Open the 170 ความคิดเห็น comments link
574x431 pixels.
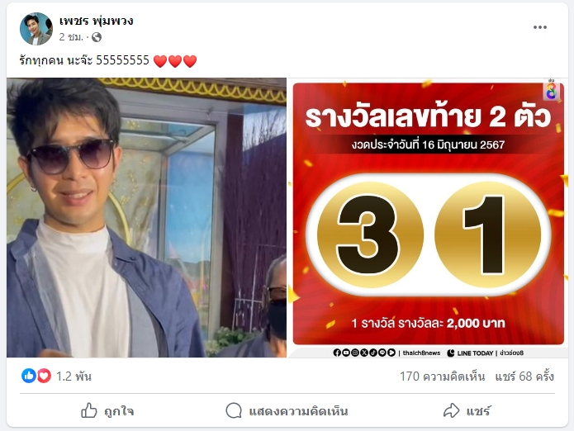442,377
